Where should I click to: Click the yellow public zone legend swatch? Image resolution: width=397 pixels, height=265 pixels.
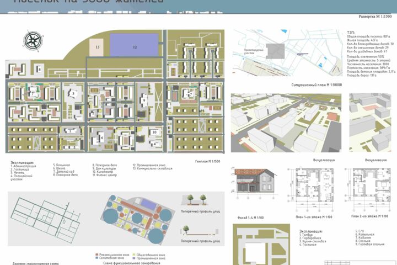click(134, 255)
